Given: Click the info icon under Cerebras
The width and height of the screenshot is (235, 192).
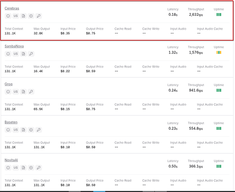Looking at the screenshot, I should [8, 16].
